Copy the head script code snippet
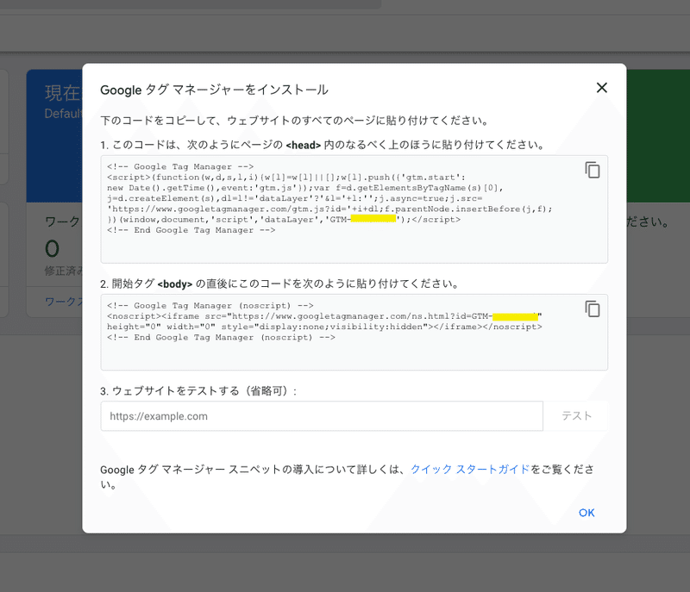 [593, 170]
